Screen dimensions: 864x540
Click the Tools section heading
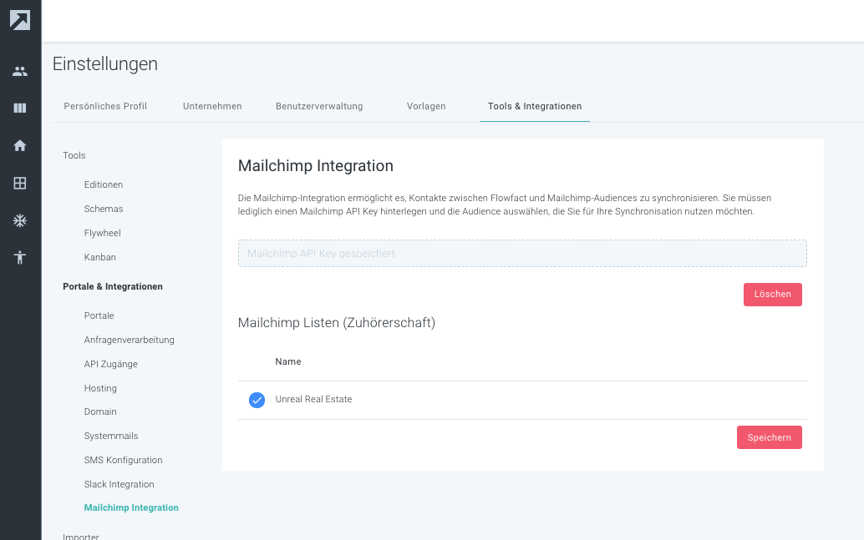click(74, 155)
